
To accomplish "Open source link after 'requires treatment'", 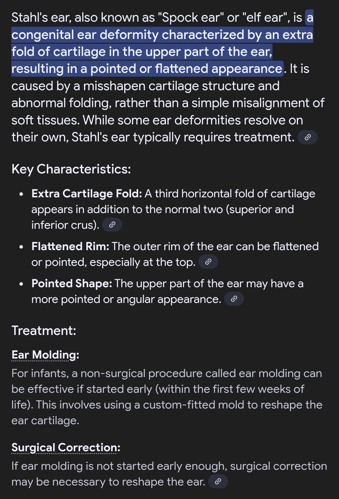I will tap(307, 137).
